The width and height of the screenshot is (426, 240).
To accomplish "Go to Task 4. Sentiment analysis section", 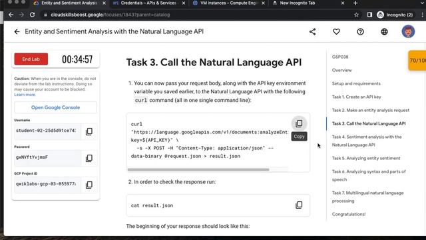I will click(x=367, y=141).
